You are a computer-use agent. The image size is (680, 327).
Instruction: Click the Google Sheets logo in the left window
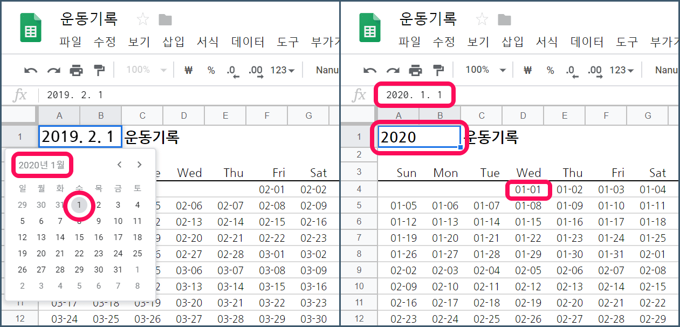tap(31, 28)
